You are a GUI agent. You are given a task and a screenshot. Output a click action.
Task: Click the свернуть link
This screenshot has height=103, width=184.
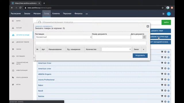(39, 26)
